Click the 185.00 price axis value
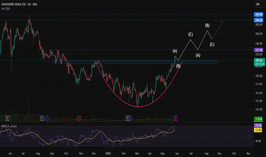This screenshot has height=157, width=266. pyautogui.click(x=259, y=76)
